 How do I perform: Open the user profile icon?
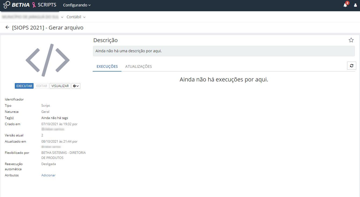(355, 5)
